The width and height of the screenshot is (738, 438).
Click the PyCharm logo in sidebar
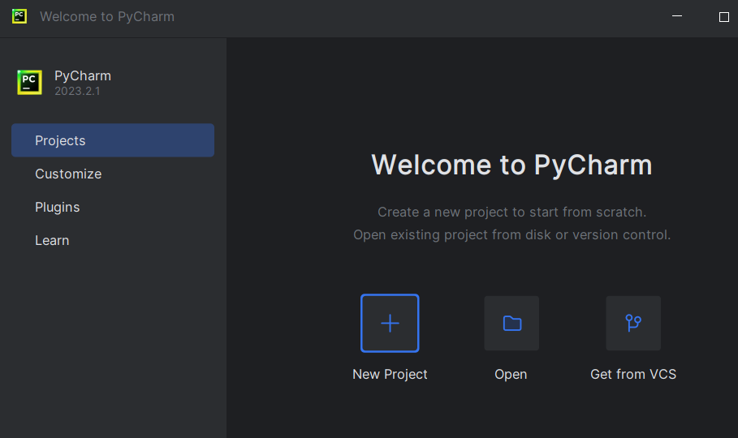point(30,83)
